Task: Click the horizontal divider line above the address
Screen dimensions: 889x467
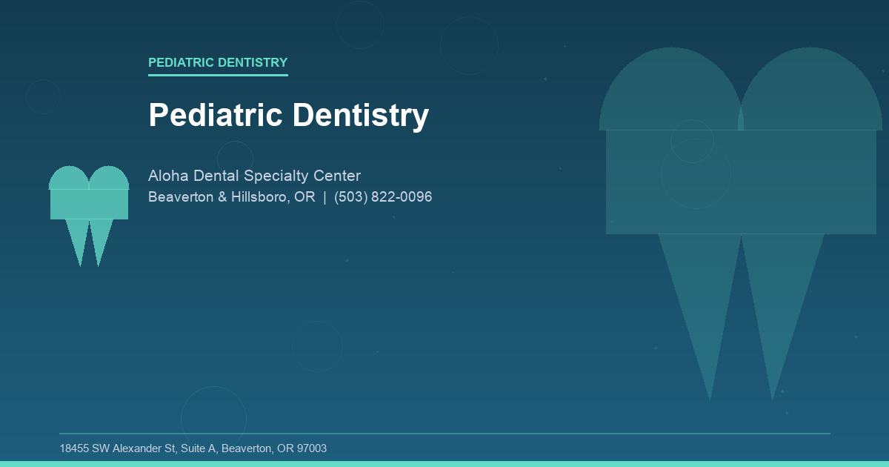Action: 444,430
